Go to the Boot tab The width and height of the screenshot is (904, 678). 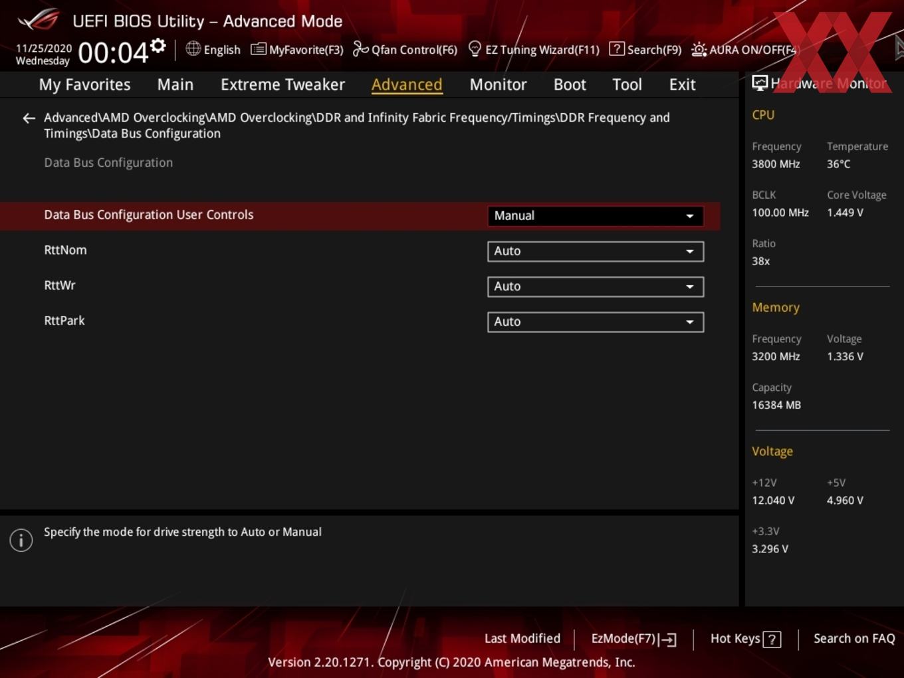[x=570, y=84]
